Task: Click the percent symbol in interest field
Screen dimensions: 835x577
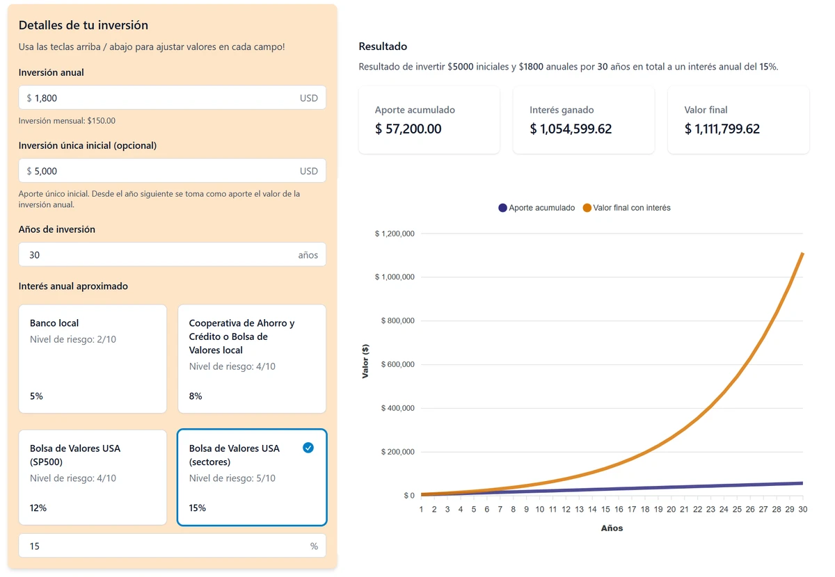Action: [x=314, y=546]
